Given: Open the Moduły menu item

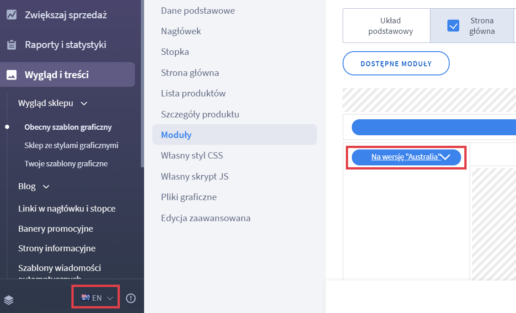Looking at the screenshot, I should point(176,135).
